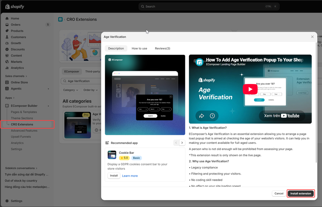Viewport: 322px width, 207px height.
Task: Open Advanced Features in the sidebar
Action: tap(24, 131)
